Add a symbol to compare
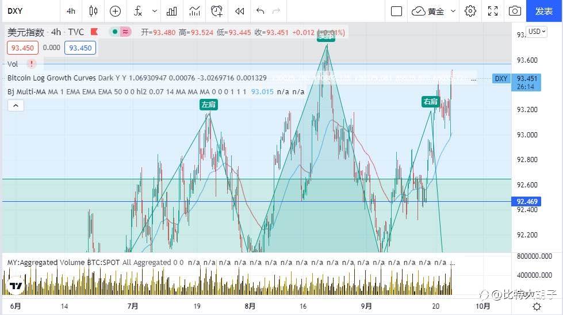Viewport: 563px width, 315px height. click(115, 11)
